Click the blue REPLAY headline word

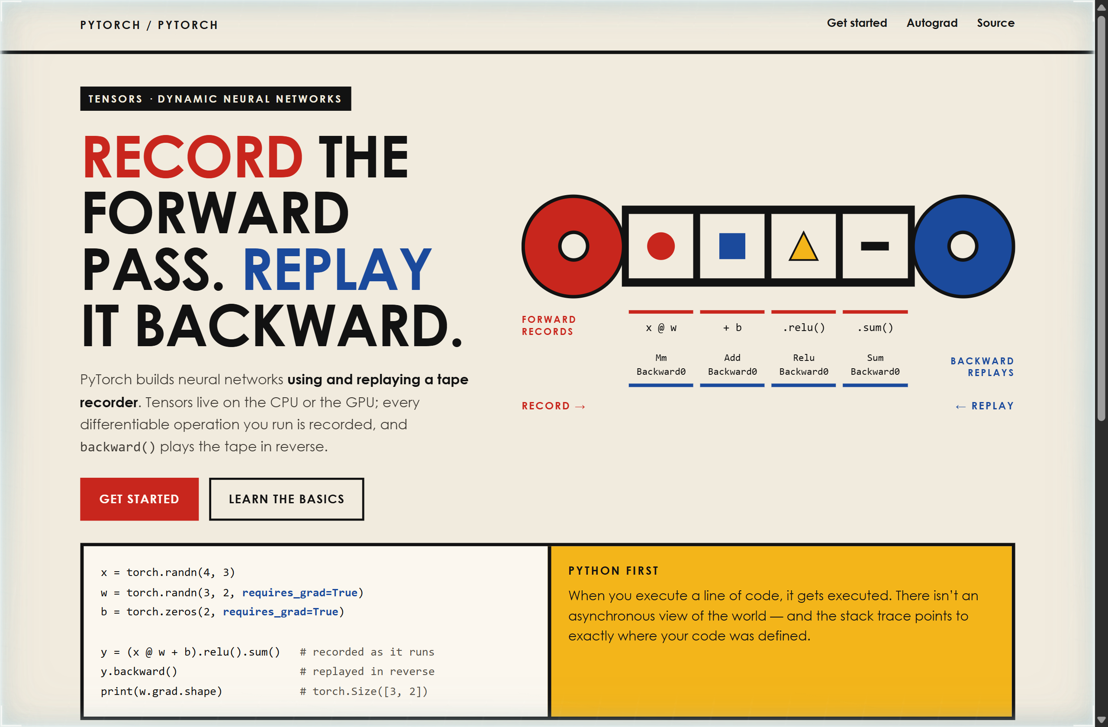click(338, 269)
